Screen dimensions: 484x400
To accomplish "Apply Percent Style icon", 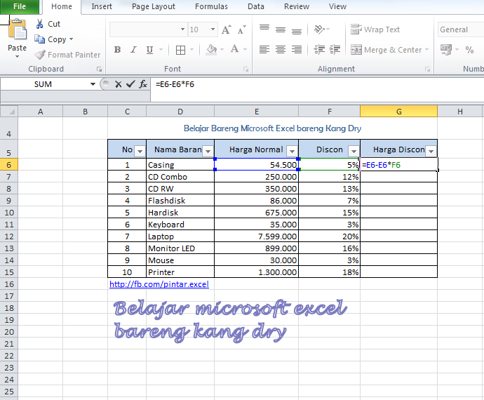I will pyautogui.click(x=469, y=50).
